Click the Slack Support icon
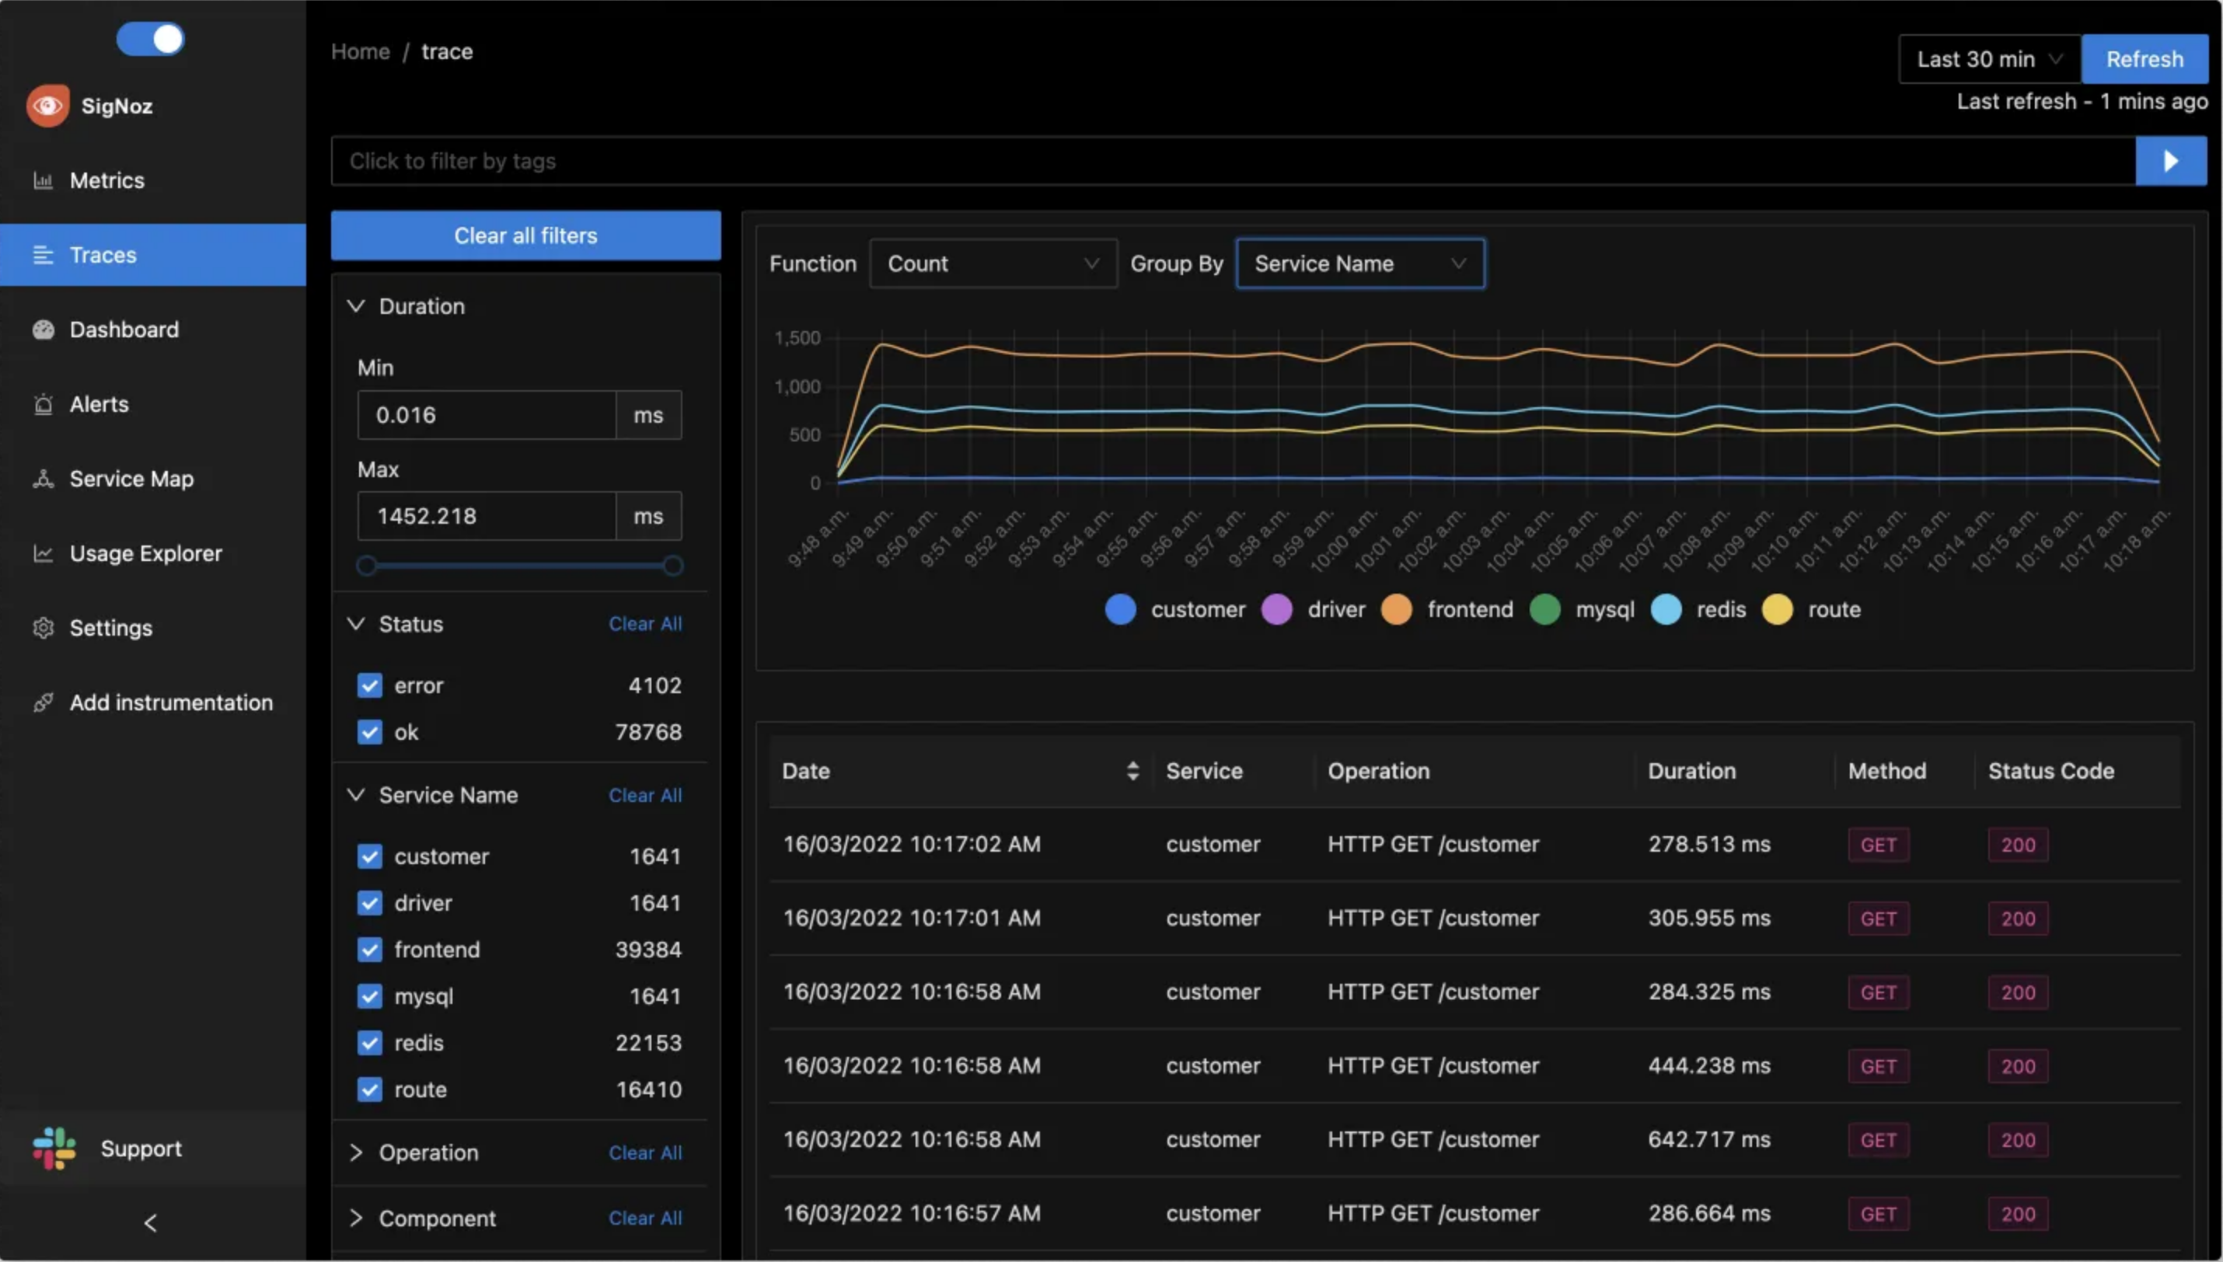Image resolution: width=2223 pixels, height=1262 pixels. pyautogui.click(x=54, y=1149)
